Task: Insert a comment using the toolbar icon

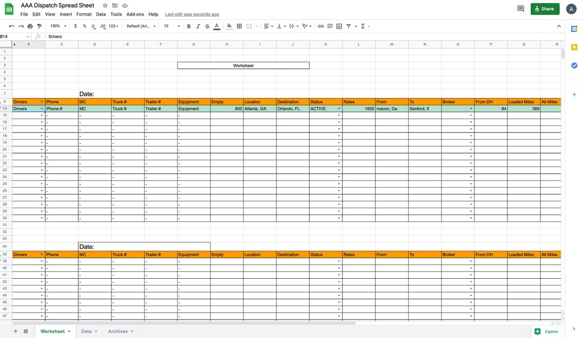Action: coord(330,26)
